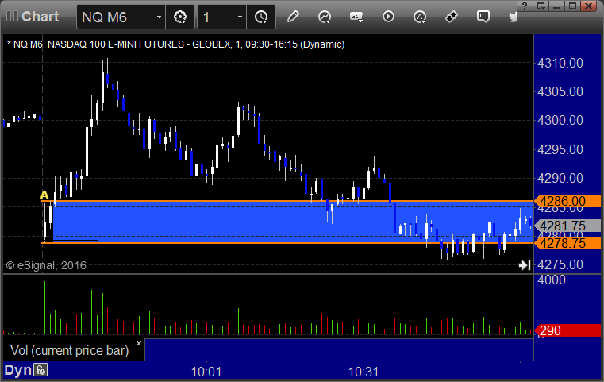Minimize the chart window
Image resolution: width=604 pixels, height=382 pixels.
pos(557,6)
